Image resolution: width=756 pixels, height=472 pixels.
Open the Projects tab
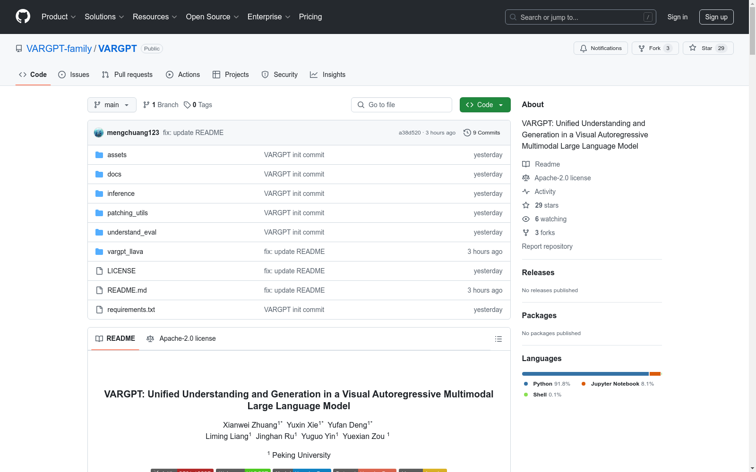pyautogui.click(x=231, y=75)
